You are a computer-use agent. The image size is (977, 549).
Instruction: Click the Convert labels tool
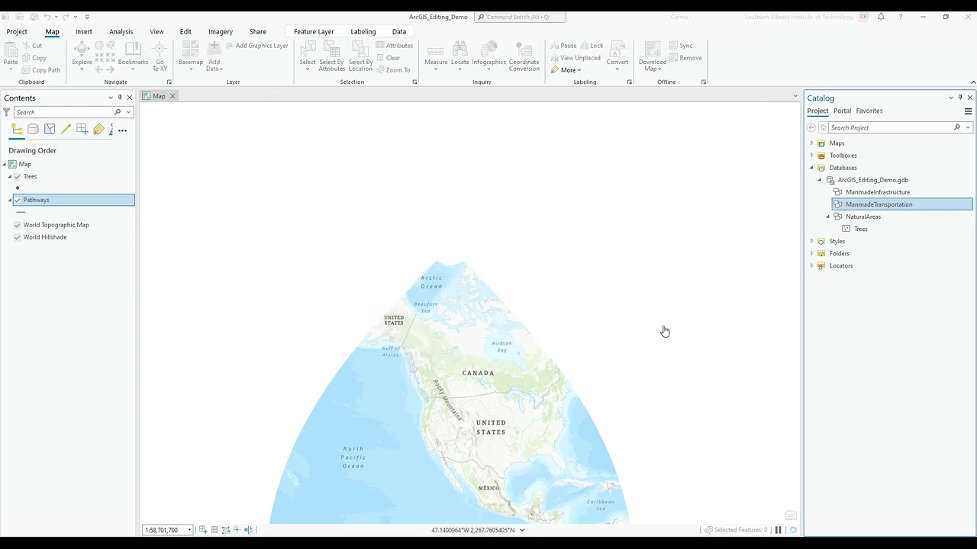pyautogui.click(x=617, y=55)
